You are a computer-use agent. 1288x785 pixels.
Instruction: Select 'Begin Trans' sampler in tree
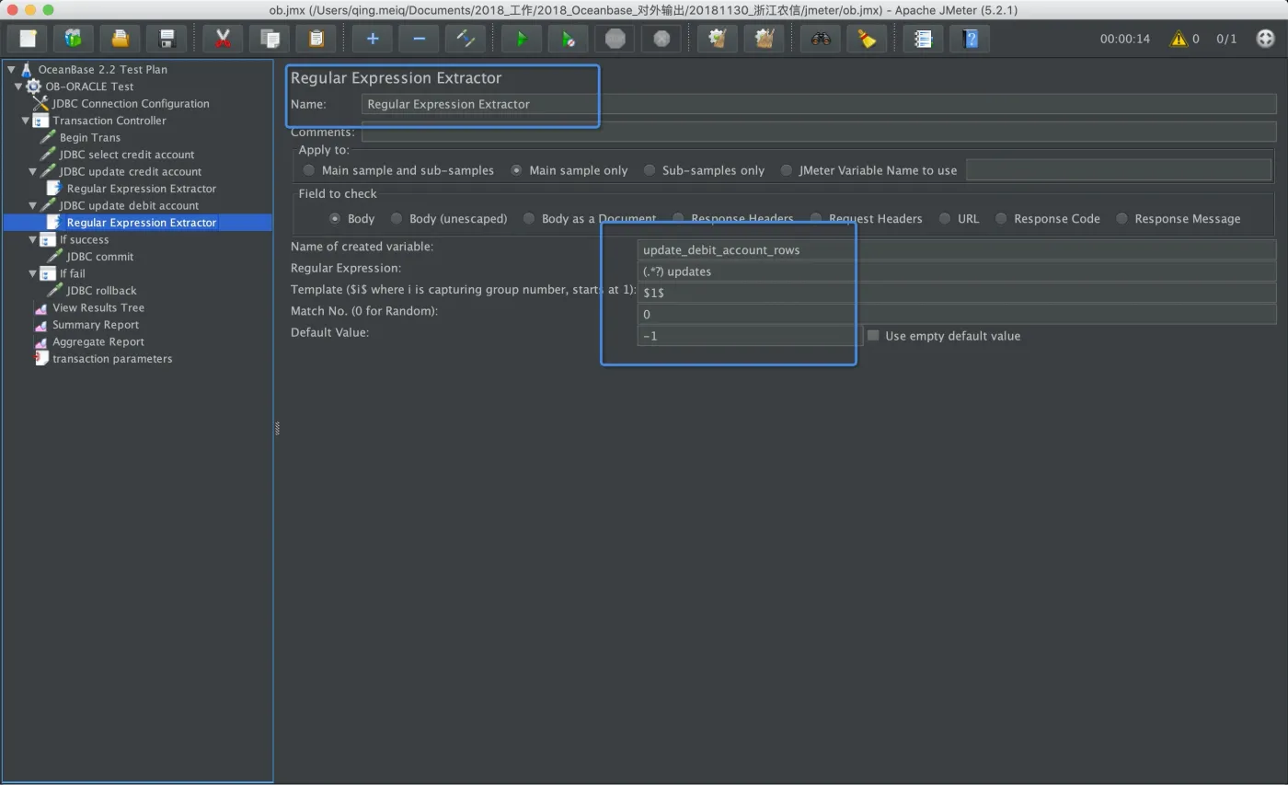pyautogui.click(x=90, y=137)
